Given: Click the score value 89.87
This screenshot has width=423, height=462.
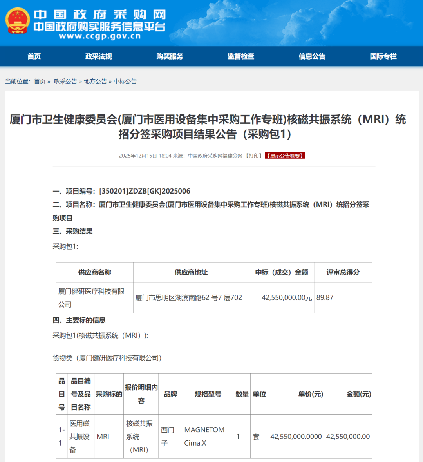Looking at the screenshot, I should (x=325, y=297).
